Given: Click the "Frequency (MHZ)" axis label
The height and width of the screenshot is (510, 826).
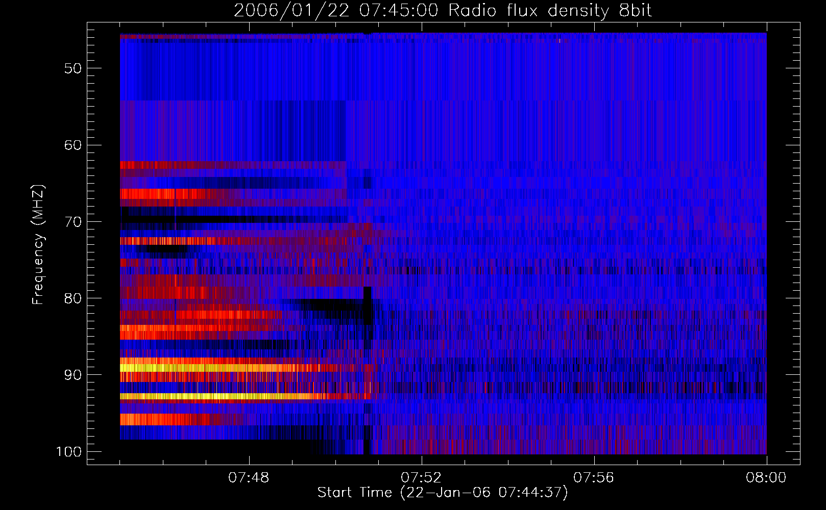Looking at the screenshot, I should (38, 245).
